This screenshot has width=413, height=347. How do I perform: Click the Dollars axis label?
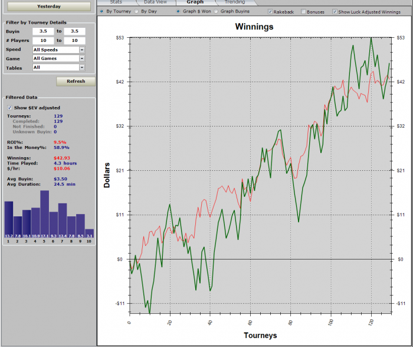(x=107, y=175)
